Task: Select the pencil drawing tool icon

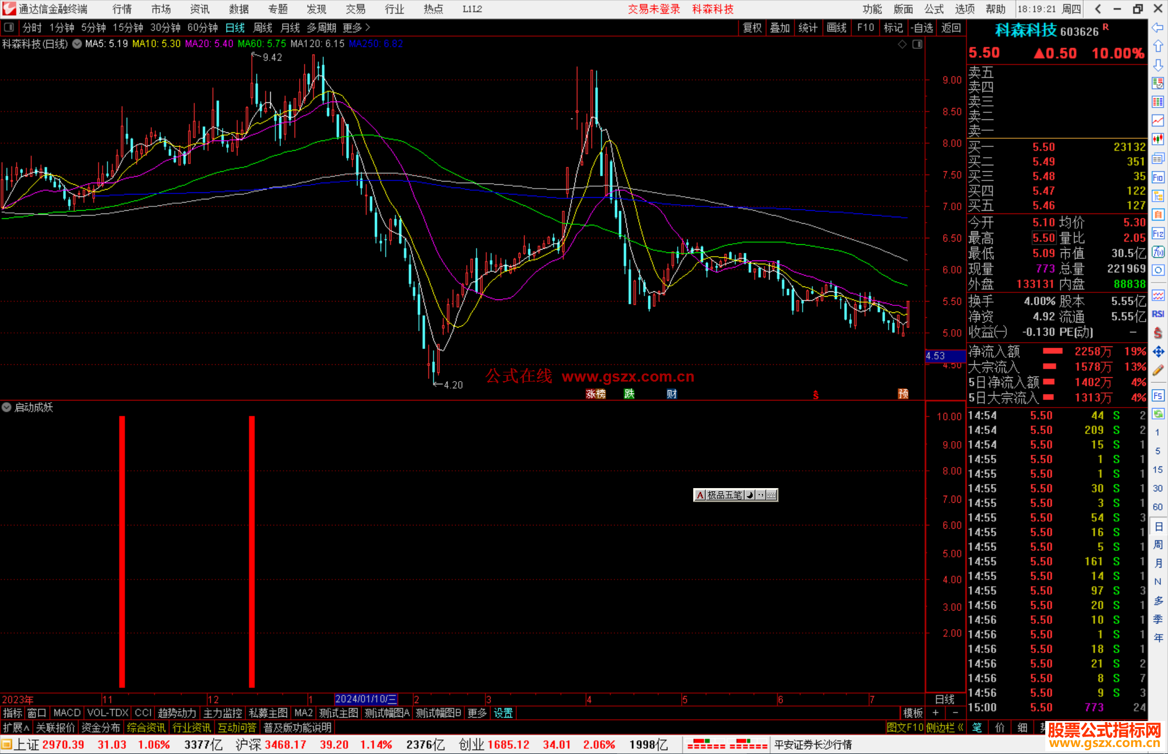Action: 1158,370
